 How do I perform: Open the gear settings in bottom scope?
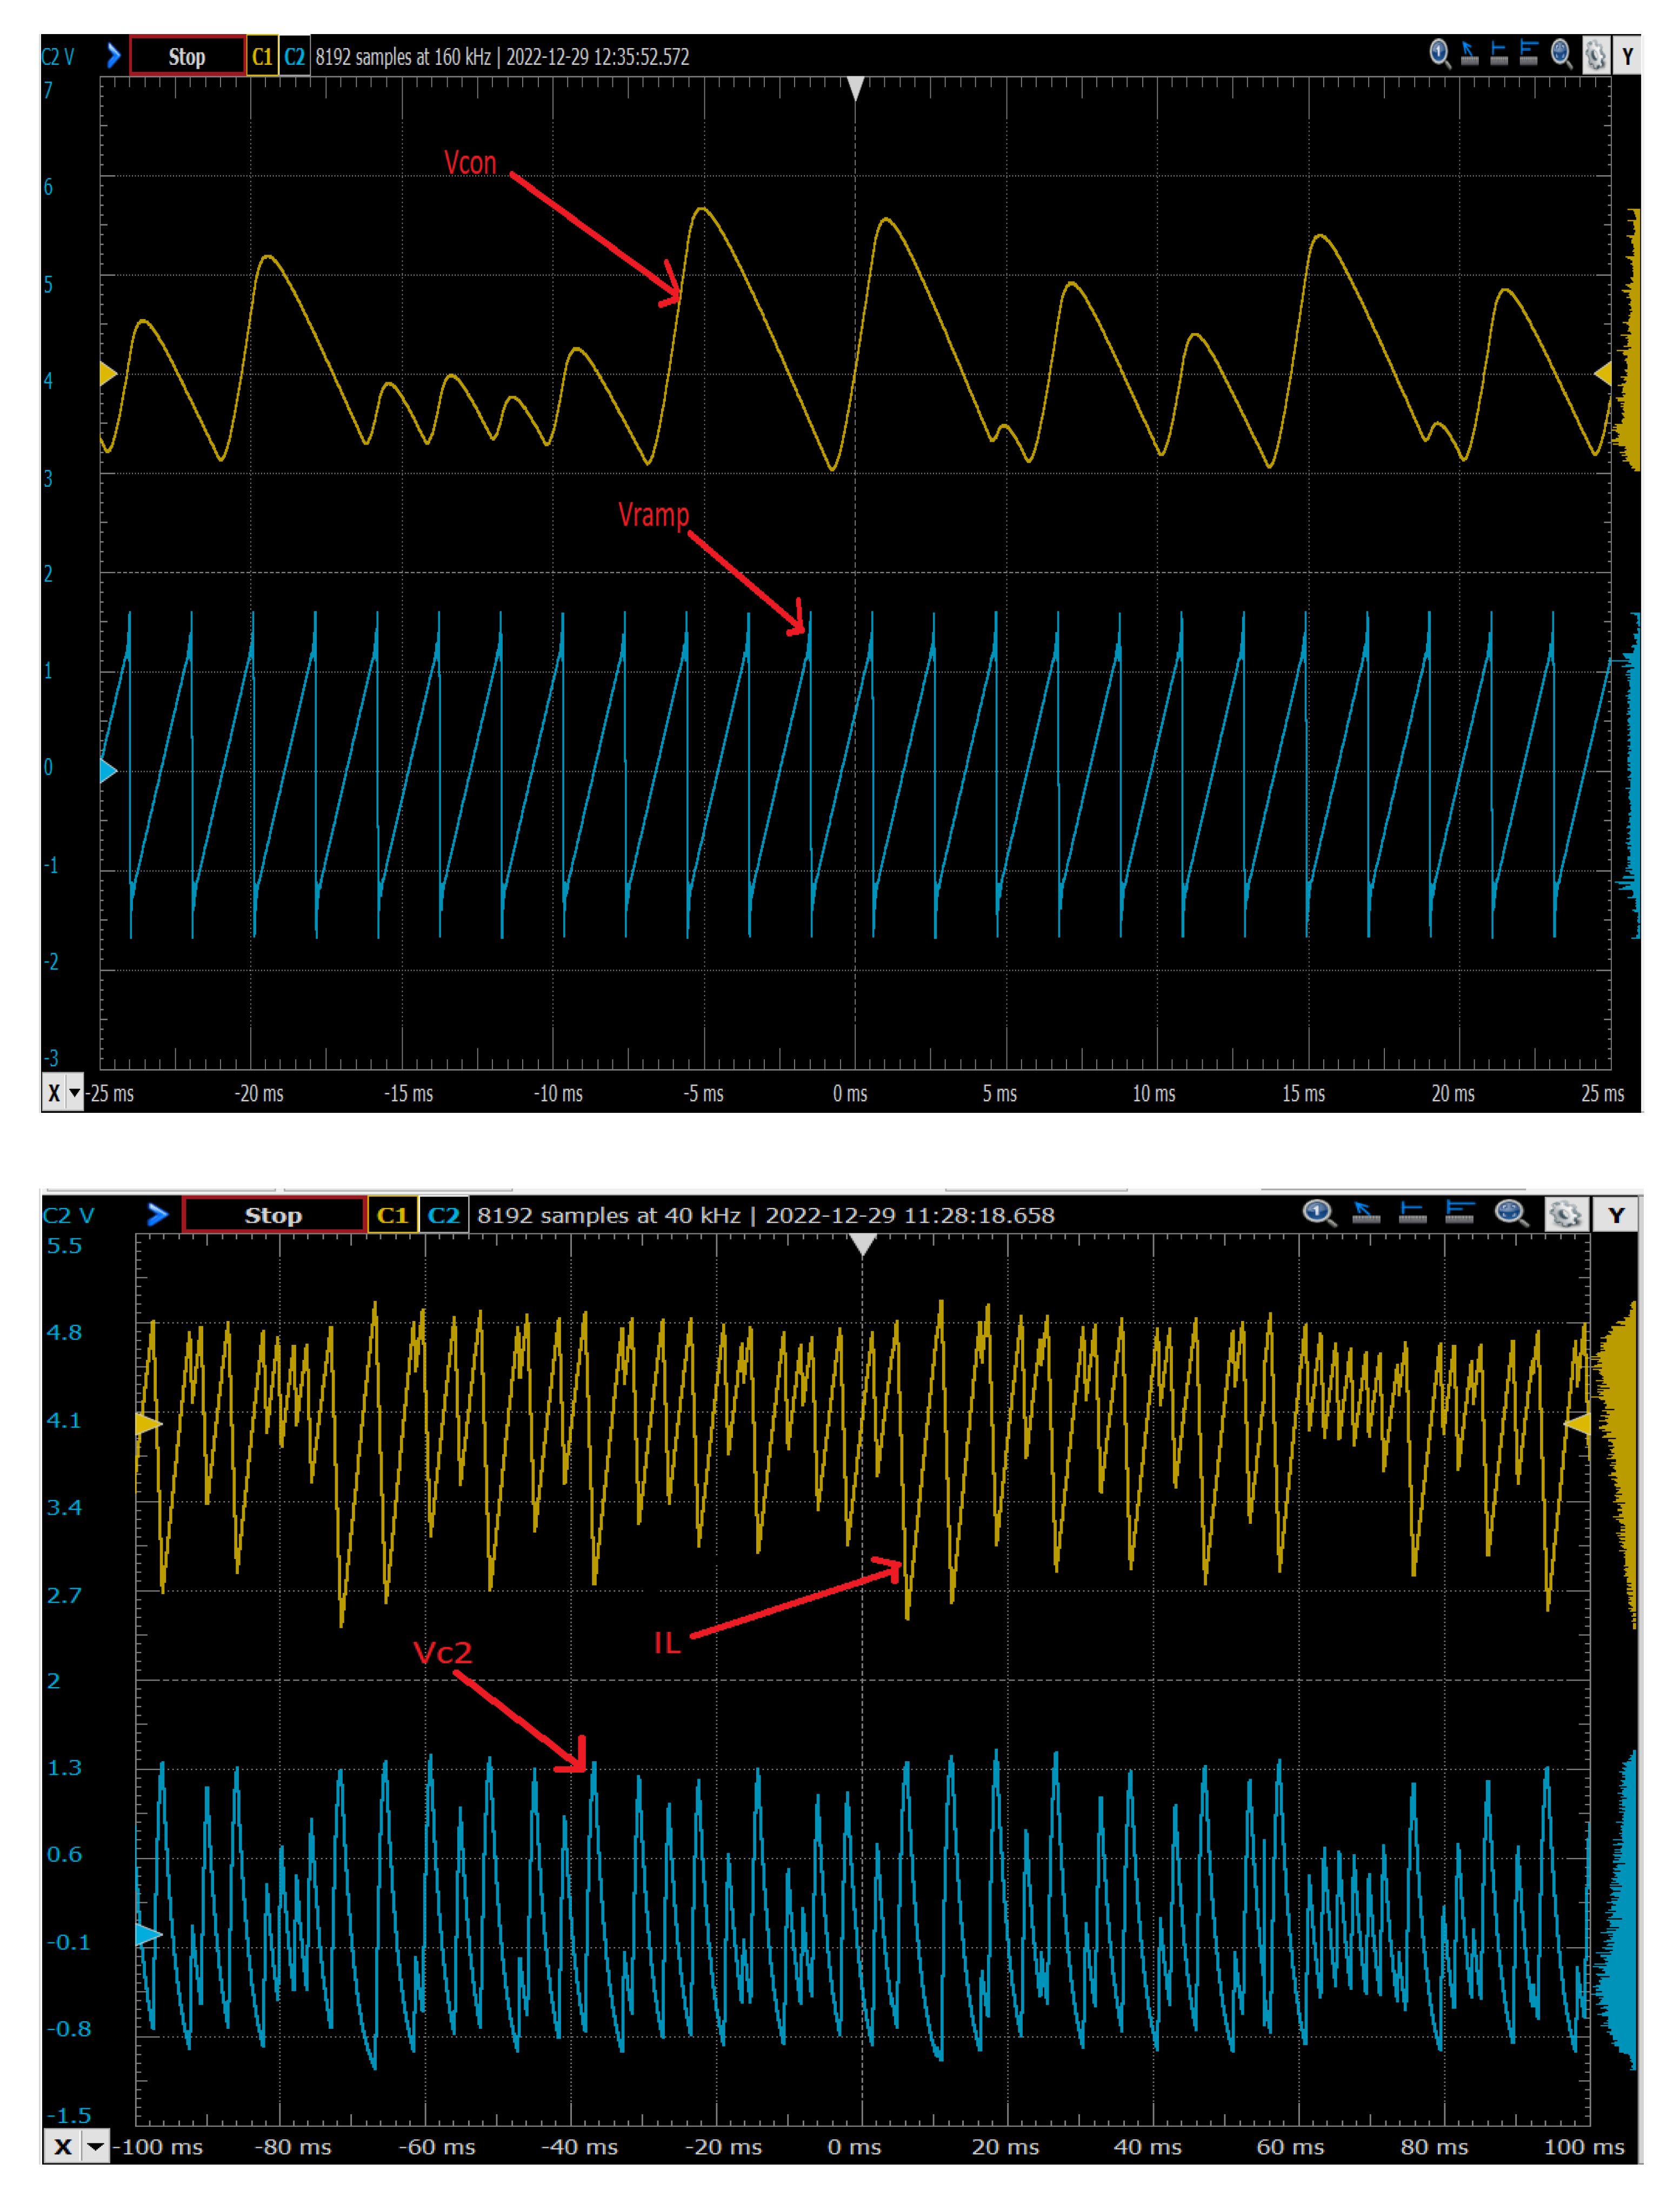point(1566,1214)
